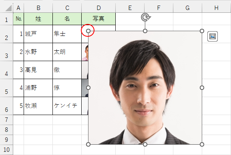
Task: Select cell containing "太朗"
Action: pos(67,52)
